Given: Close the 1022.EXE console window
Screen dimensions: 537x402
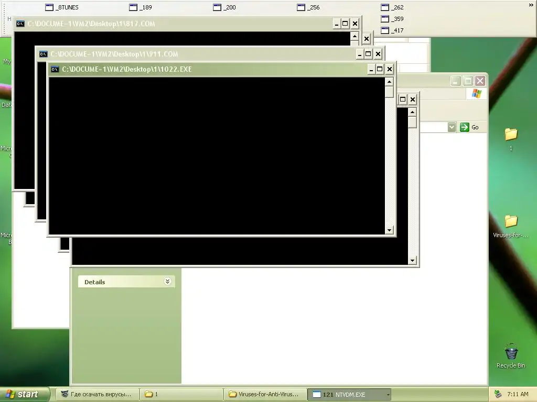Looking at the screenshot, I should (x=390, y=70).
